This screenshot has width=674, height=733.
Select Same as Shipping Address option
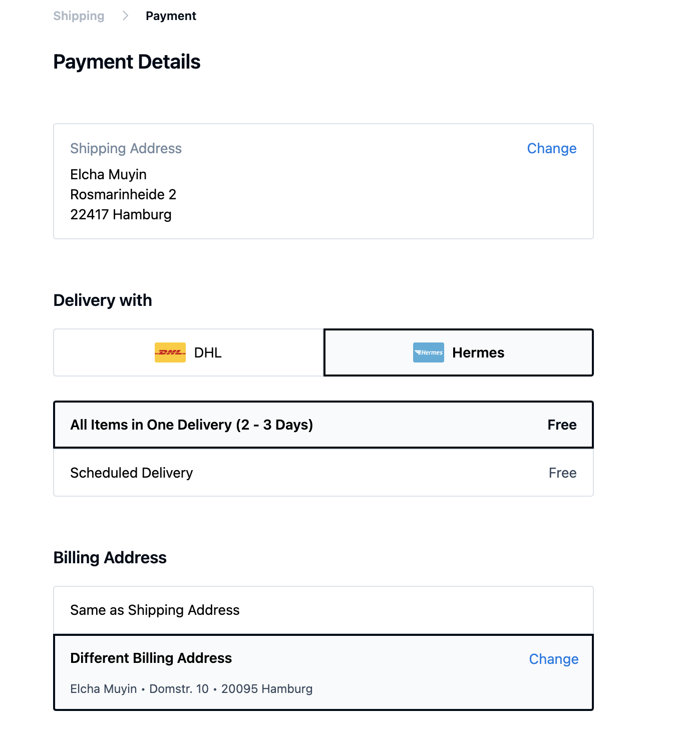point(323,610)
